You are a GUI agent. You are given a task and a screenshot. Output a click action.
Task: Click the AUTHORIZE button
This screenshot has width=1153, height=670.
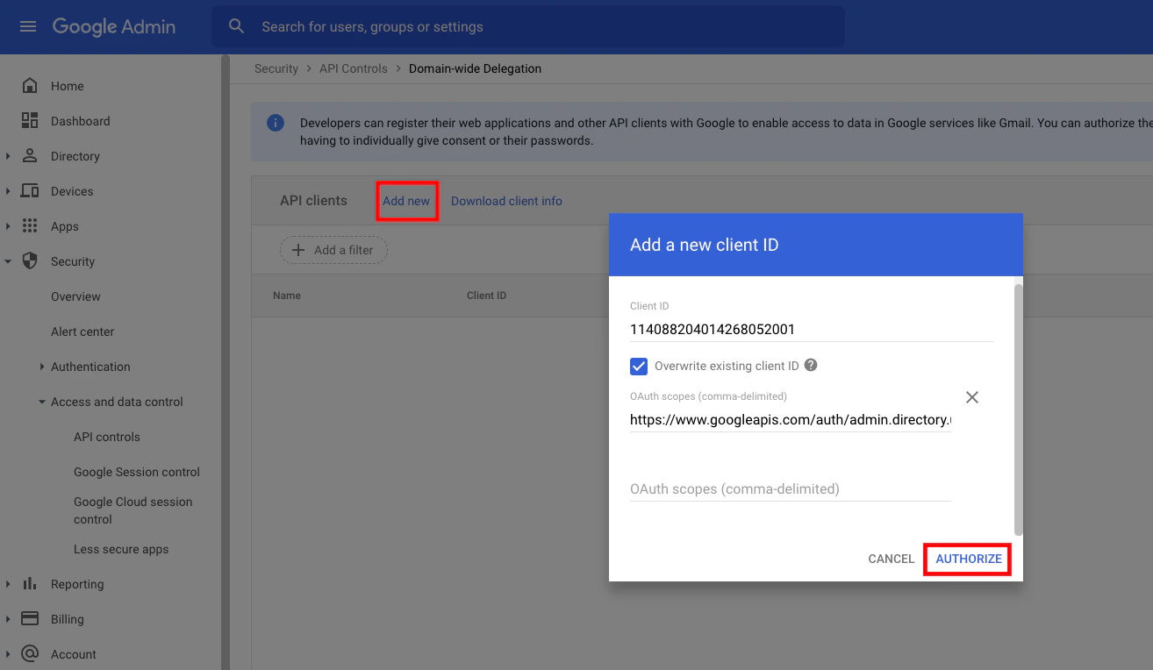967,559
